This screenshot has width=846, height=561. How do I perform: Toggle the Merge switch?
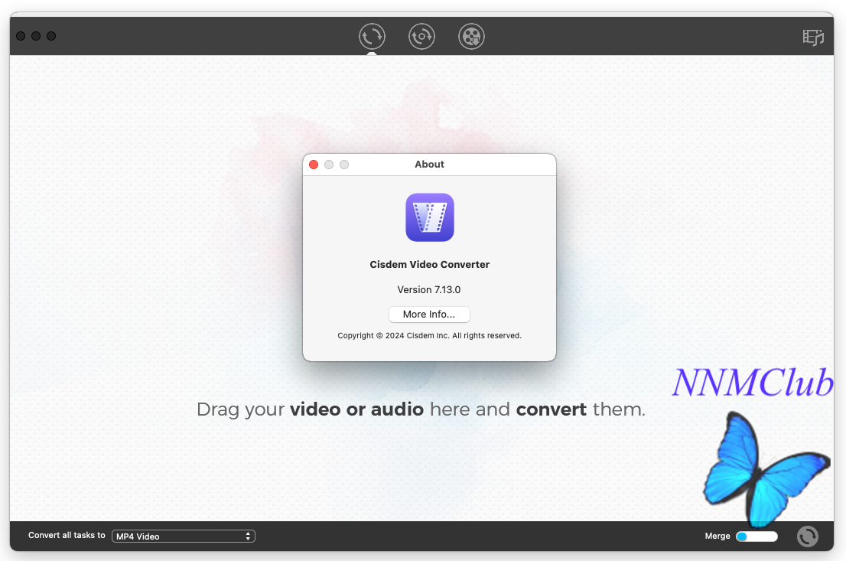tap(757, 537)
